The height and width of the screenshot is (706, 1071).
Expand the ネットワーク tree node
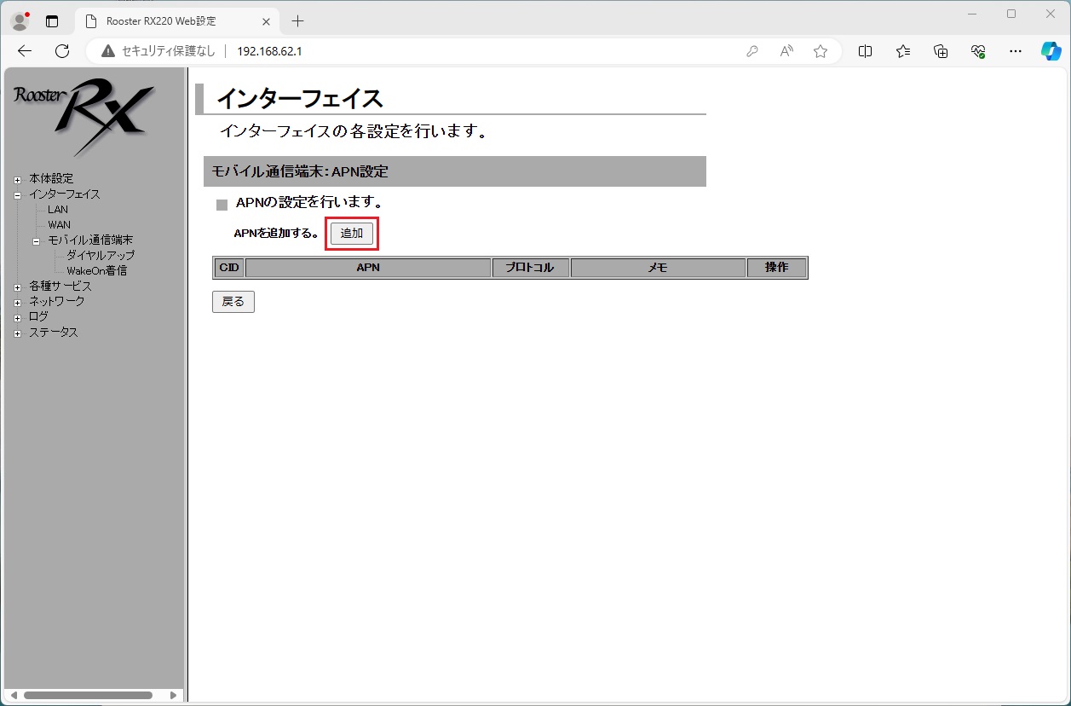pyautogui.click(x=17, y=303)
